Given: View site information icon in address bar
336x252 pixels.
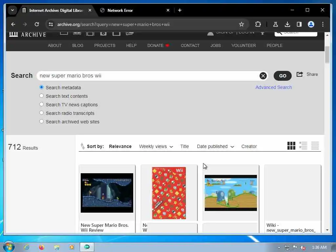Looking at the screenshot, I should tap(51, 24).
